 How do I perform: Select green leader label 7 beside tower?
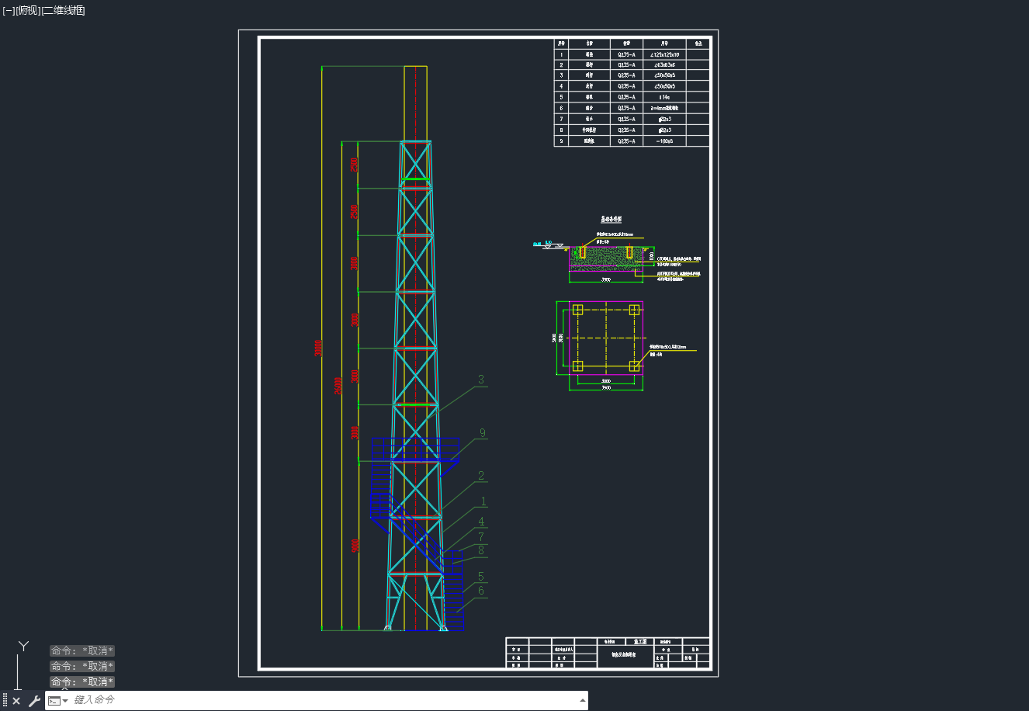pos(481,536)
